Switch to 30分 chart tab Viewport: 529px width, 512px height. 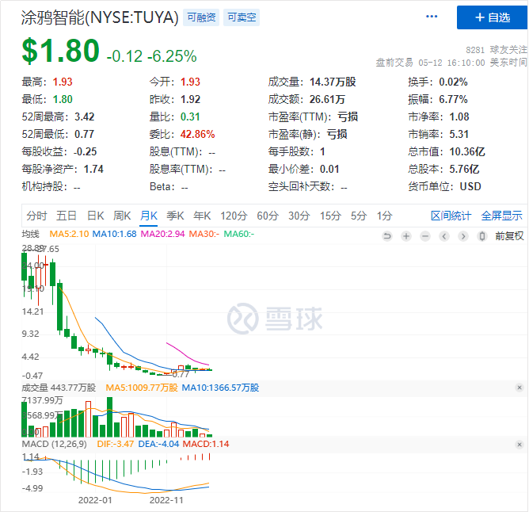coord(299,216)
